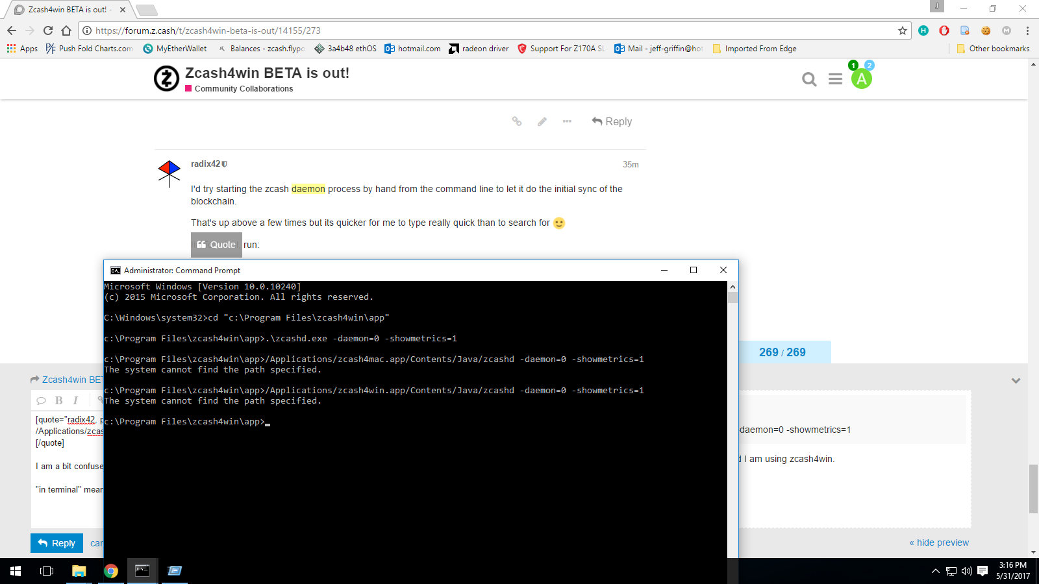The height and width of the screenshot is (584, 1039).
Task: Open the Apps bookmarks shortcut
Action: point(23,49)
